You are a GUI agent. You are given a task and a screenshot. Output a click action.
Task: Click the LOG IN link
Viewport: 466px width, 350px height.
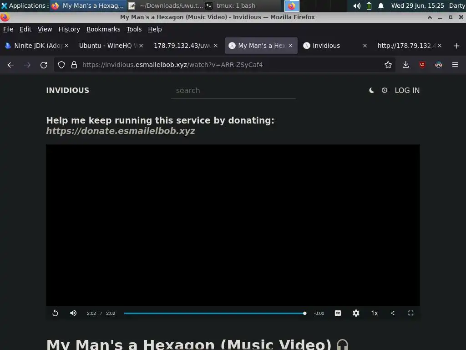407,91
